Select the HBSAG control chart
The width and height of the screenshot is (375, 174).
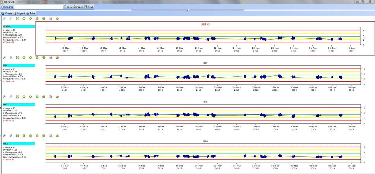204,38
